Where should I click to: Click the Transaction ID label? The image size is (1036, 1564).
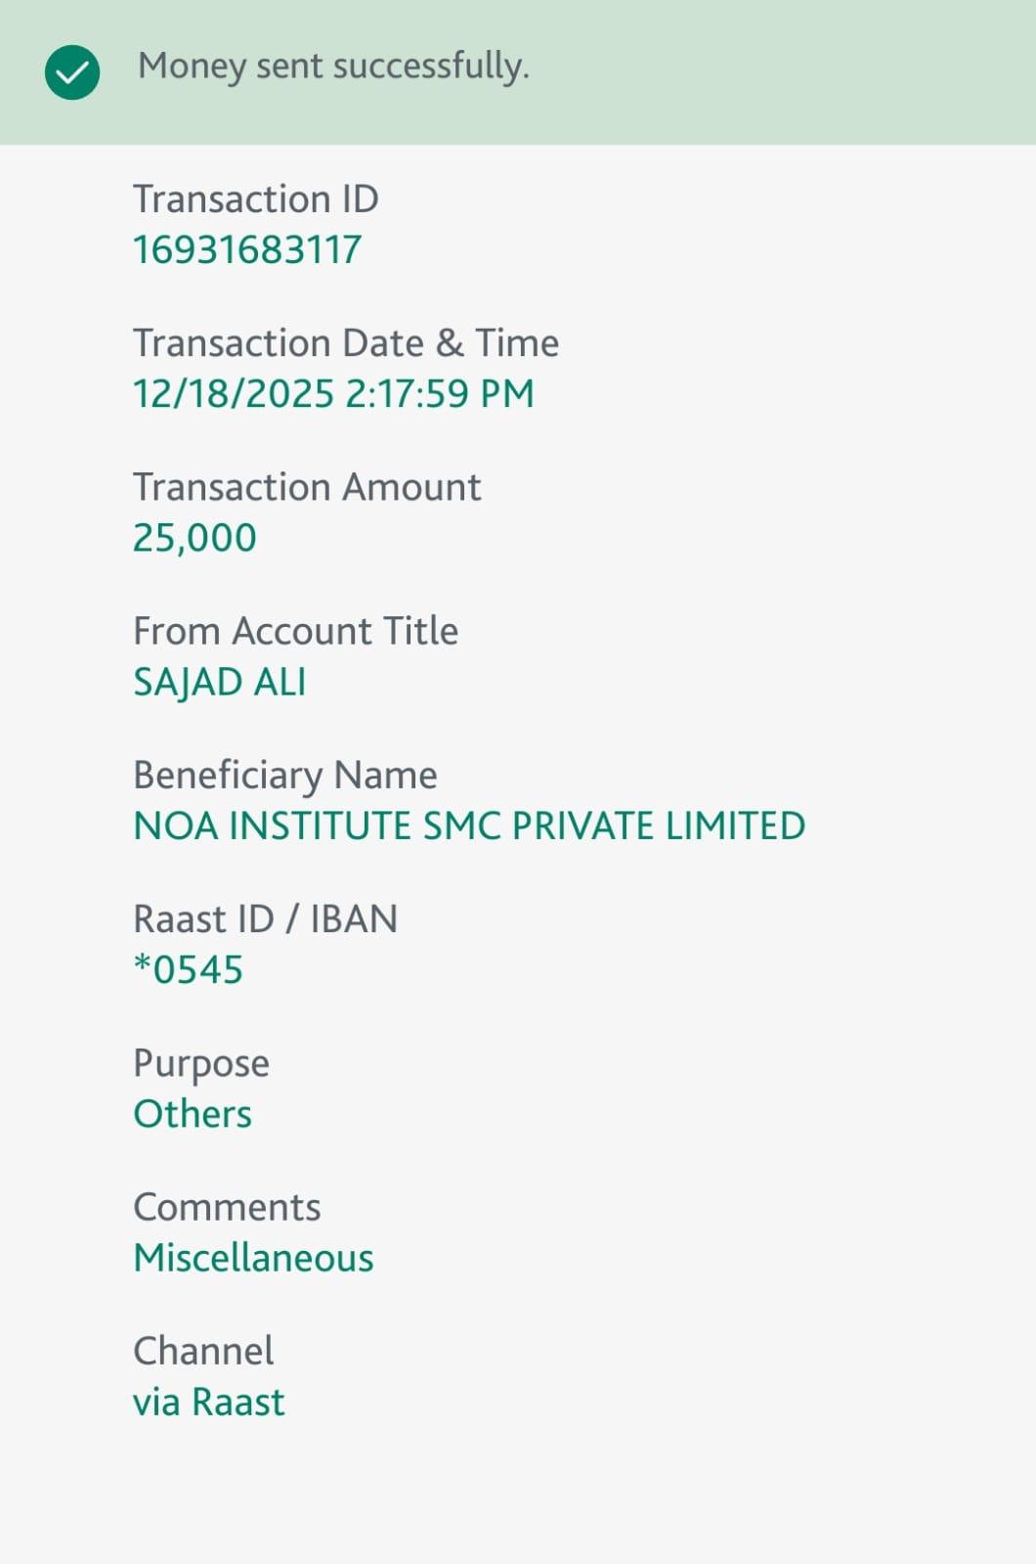click(x=256, y=200)
